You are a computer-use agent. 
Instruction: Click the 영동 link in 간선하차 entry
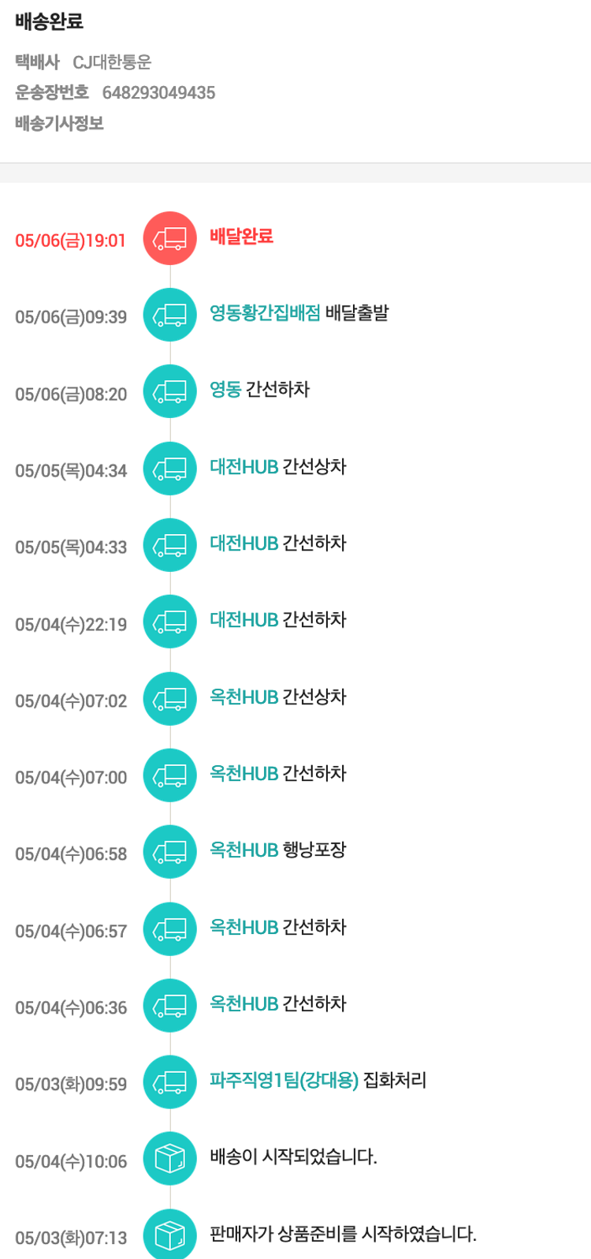[225, 390]
